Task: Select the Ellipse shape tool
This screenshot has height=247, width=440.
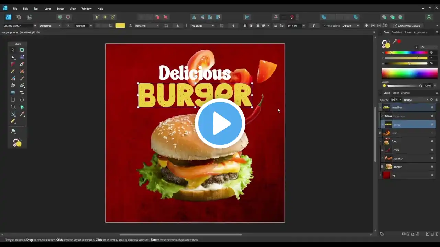Action: [22, 100]
